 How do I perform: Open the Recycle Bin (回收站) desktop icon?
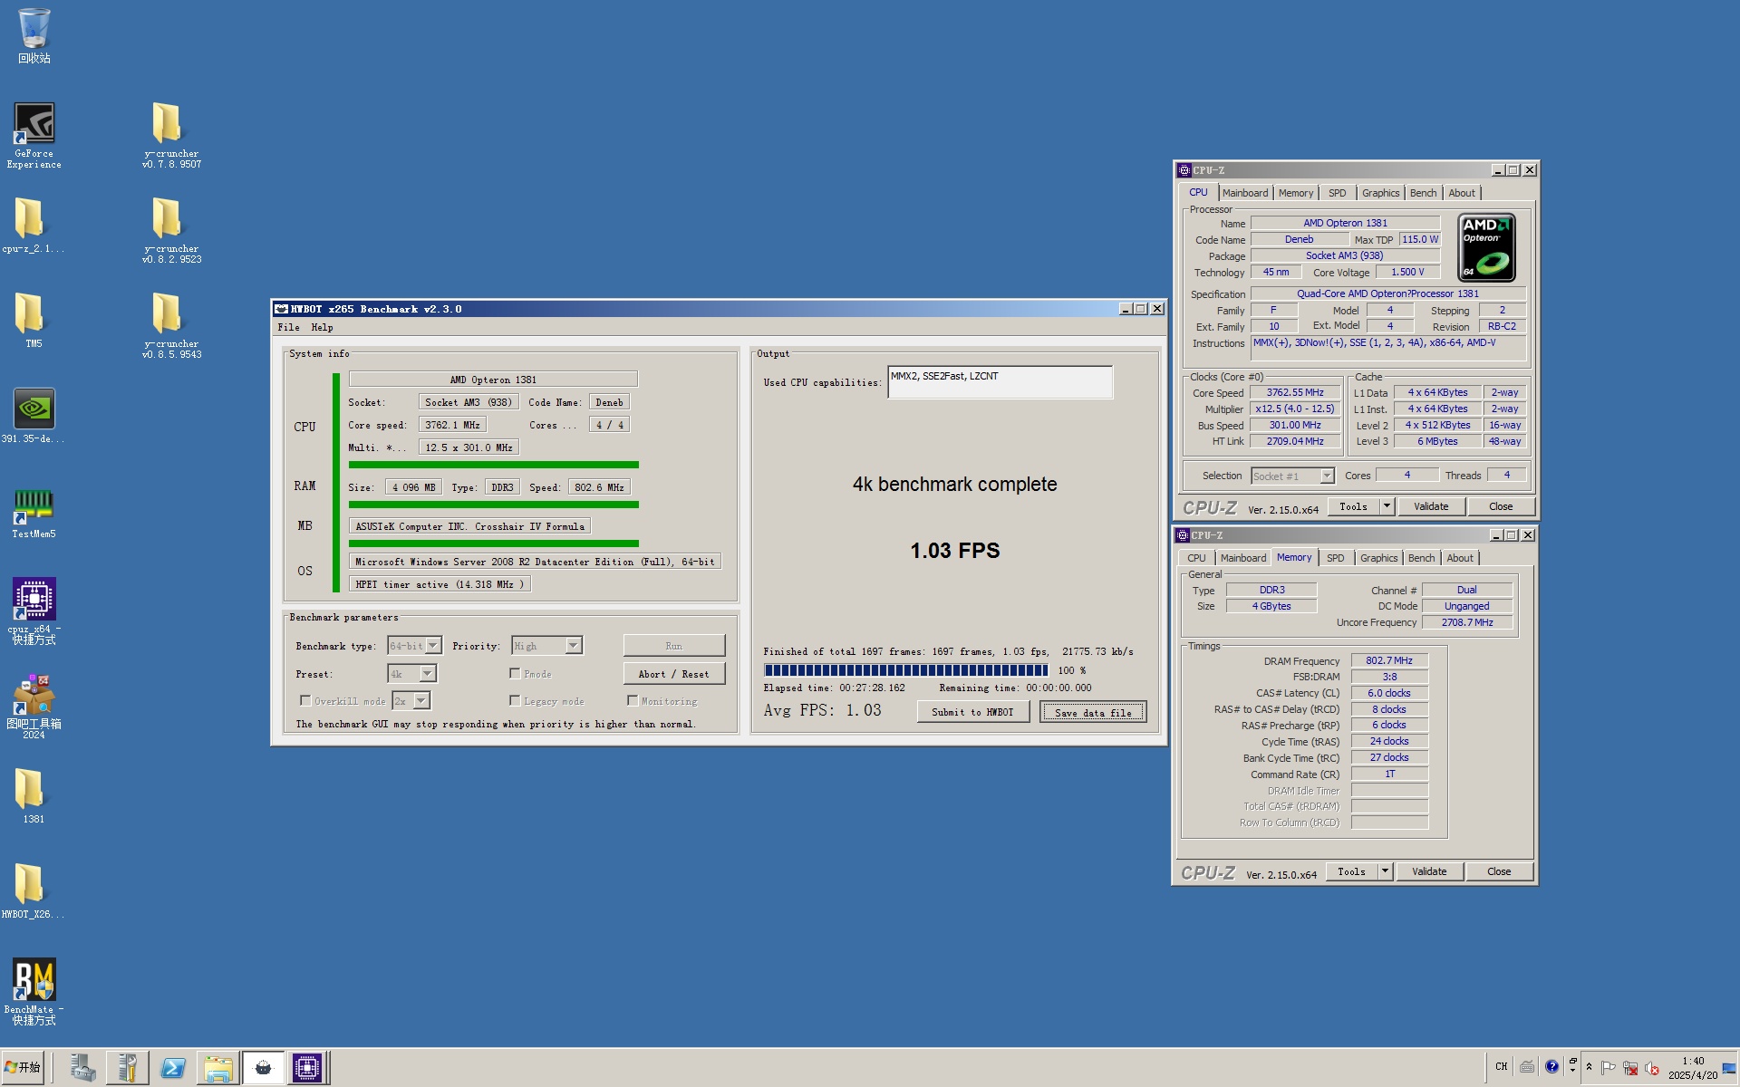[x=34, y=36]
